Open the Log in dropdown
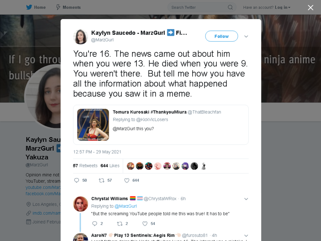Image resolution: width=321 pixels, height=241 pixels. click(282, 8)
